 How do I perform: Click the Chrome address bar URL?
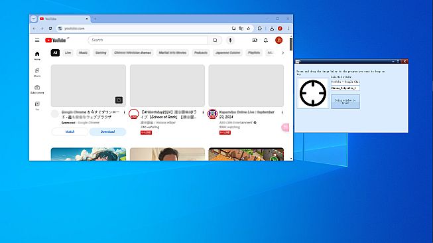click(x=74, y=28)
